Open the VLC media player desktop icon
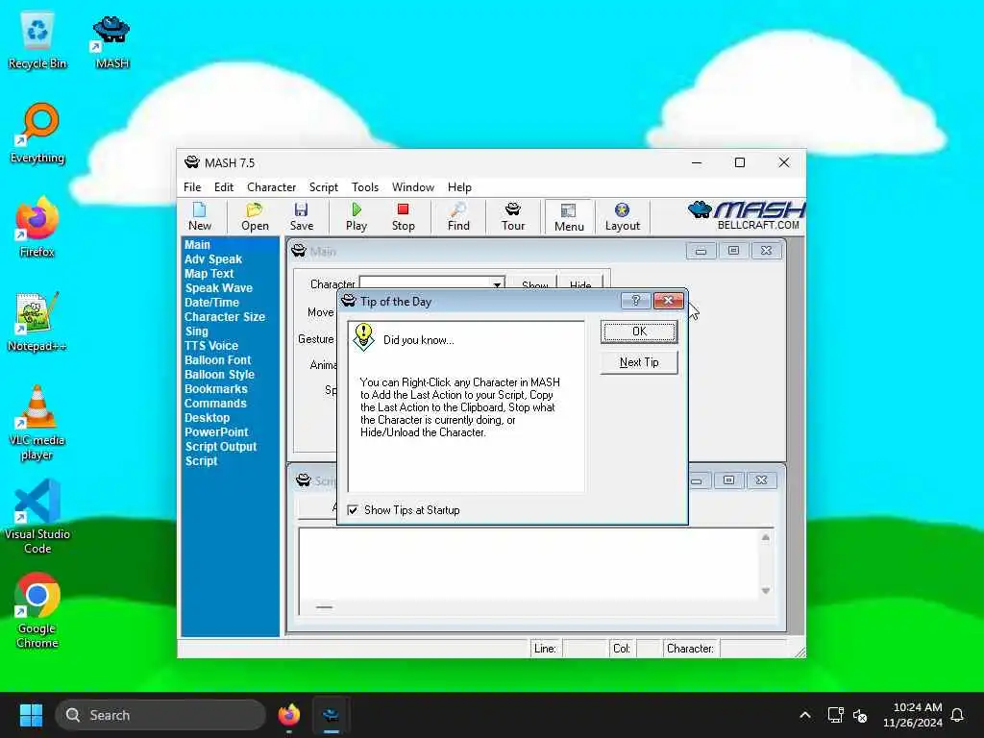The width and height of the screenshot is (984, 738). pos(37,424)
